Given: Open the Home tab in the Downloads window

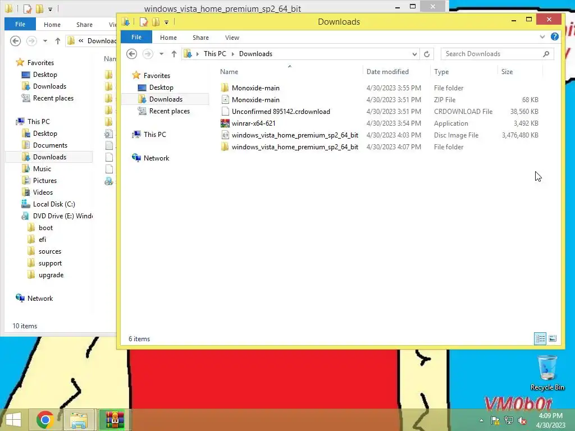Looking at the screenshot, I should [168, 38].
